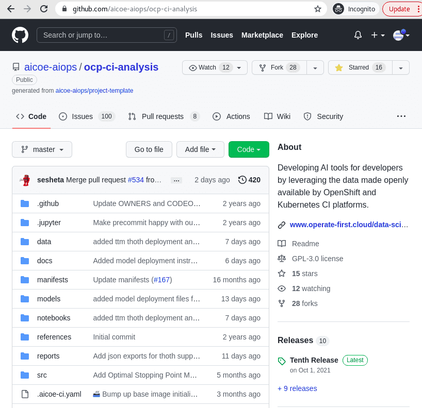Bookmark this page with the star icon

[x=318, y=9]
